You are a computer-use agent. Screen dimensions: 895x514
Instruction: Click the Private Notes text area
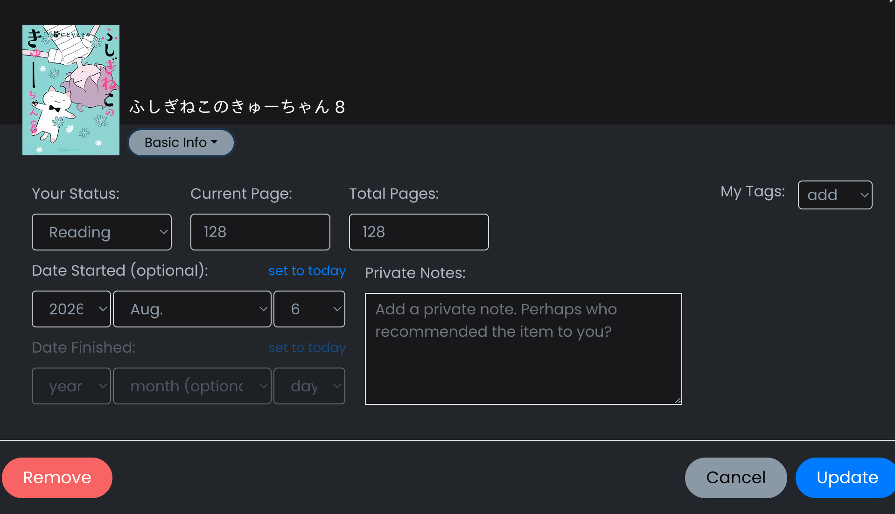point(524,349)
